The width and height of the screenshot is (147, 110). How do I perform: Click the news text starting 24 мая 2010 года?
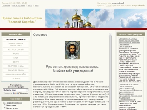coord(130,105)
